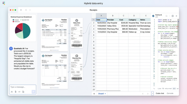Screen dimensions: 187x104
Task: Select cell containing Valley Clinic
Action: point(113,26)
